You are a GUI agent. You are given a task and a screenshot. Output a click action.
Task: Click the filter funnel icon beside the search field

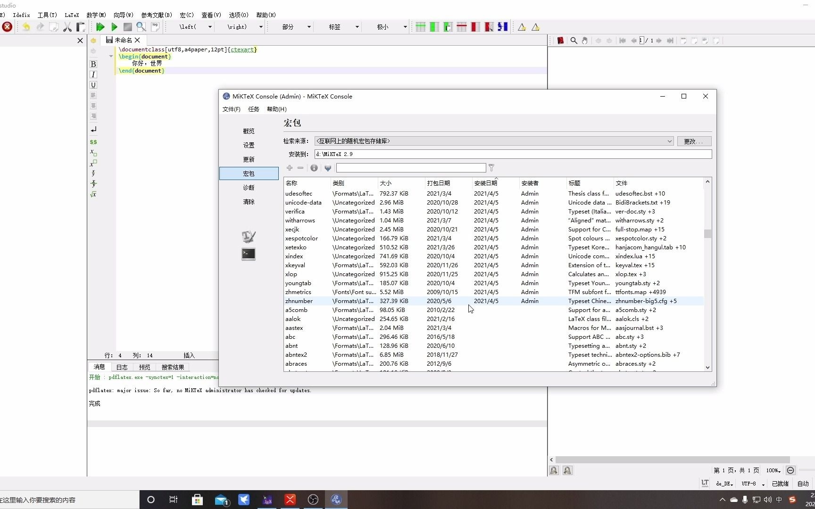pos(491,168)
